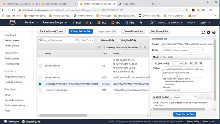Go back in browser history

tap(3, 10)
